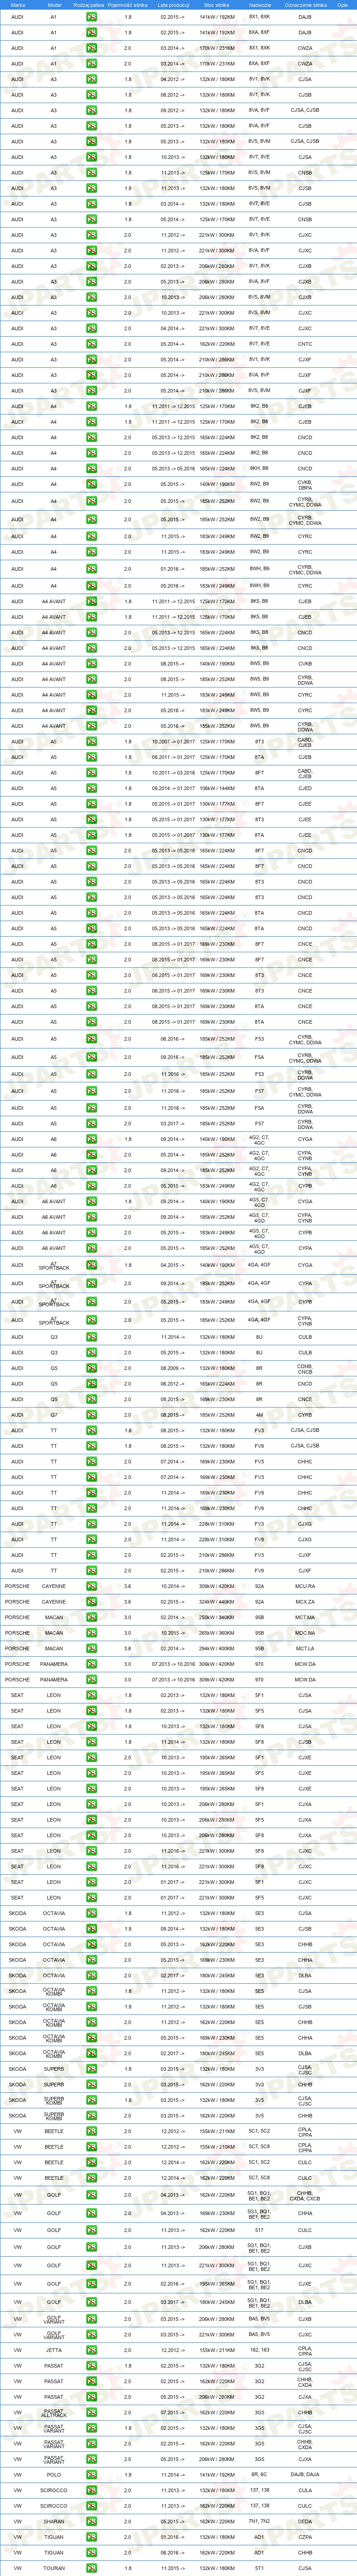
Task: Click the fuel icon in the VW JETTA row
Action: pyautogui.click(x=92, y=2350)
